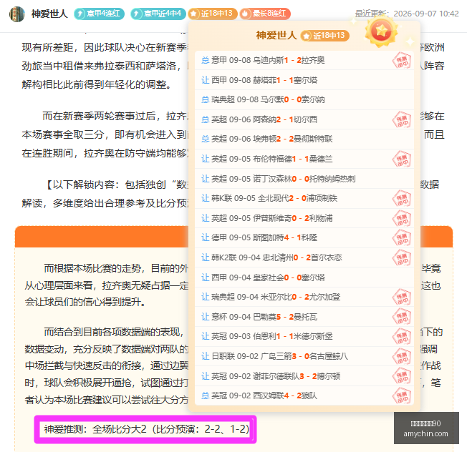The image size is (467, 452).
Task: Click the 近18中13 badge inside popup
Action: click(325, 36)
